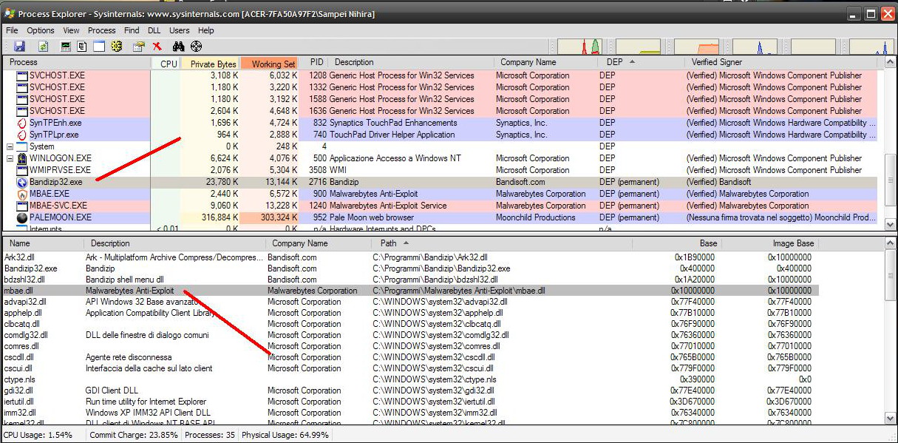Click the MBAE.EXE shield icon

(22, 194)
